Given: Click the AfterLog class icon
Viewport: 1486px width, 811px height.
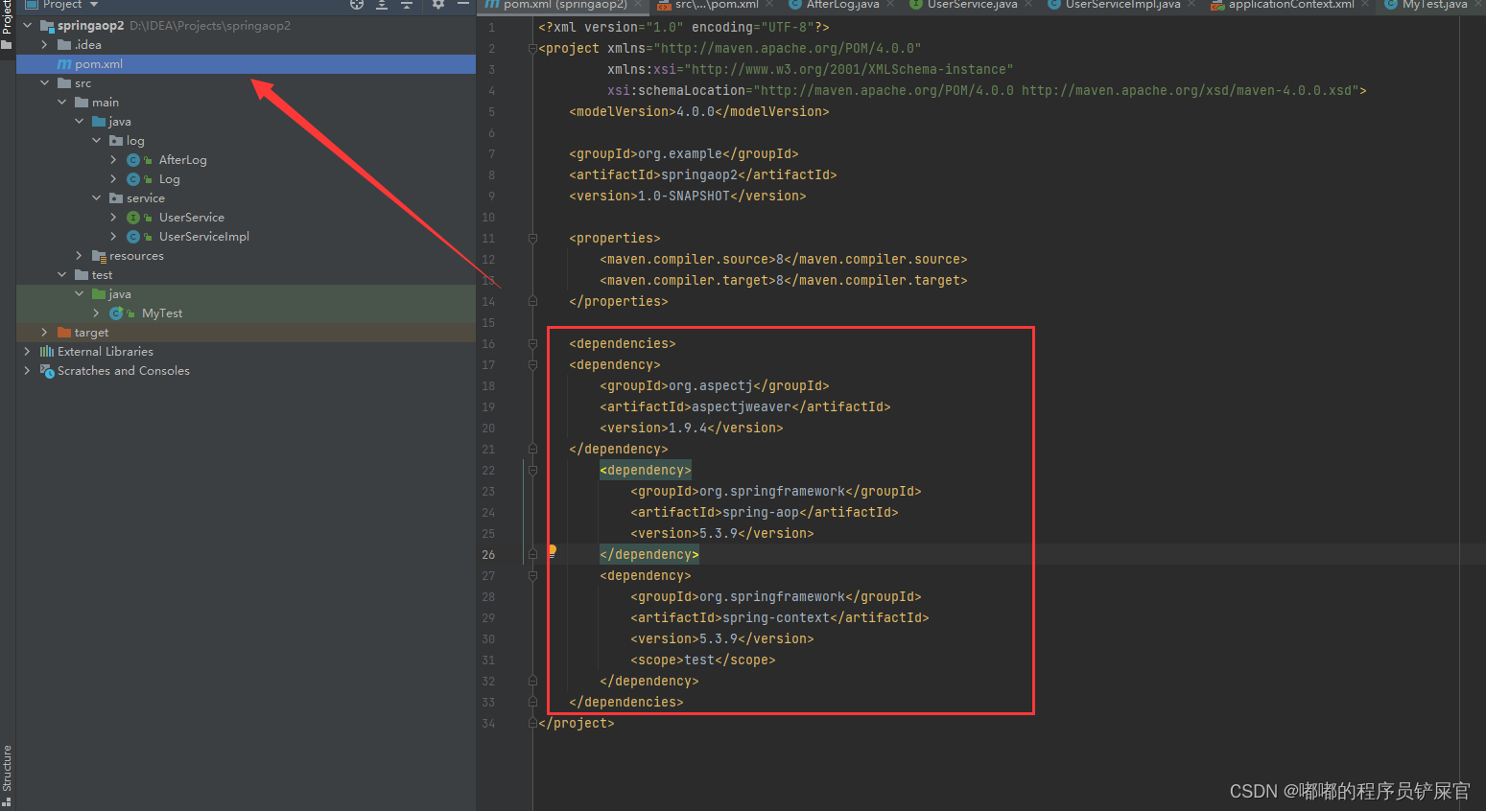Looking at the screenshot, I should pyautogui.click(x=133, y=160).
